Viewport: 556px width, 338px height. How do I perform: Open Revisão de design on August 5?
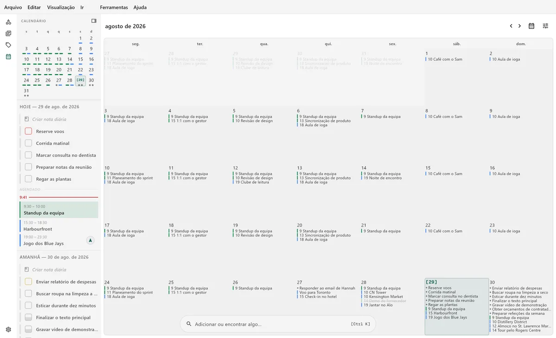254,121
